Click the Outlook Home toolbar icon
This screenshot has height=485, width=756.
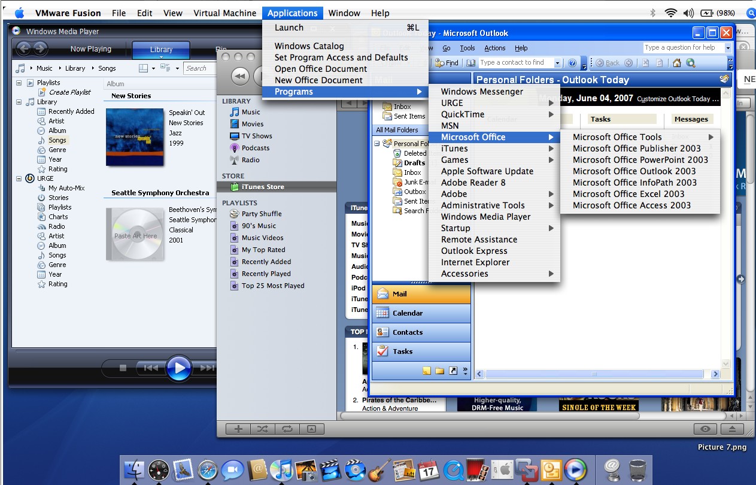coord(677,63)
